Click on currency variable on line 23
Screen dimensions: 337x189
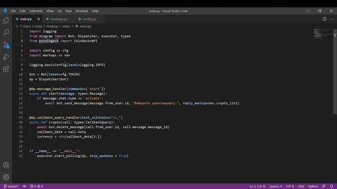click(45, 136)
